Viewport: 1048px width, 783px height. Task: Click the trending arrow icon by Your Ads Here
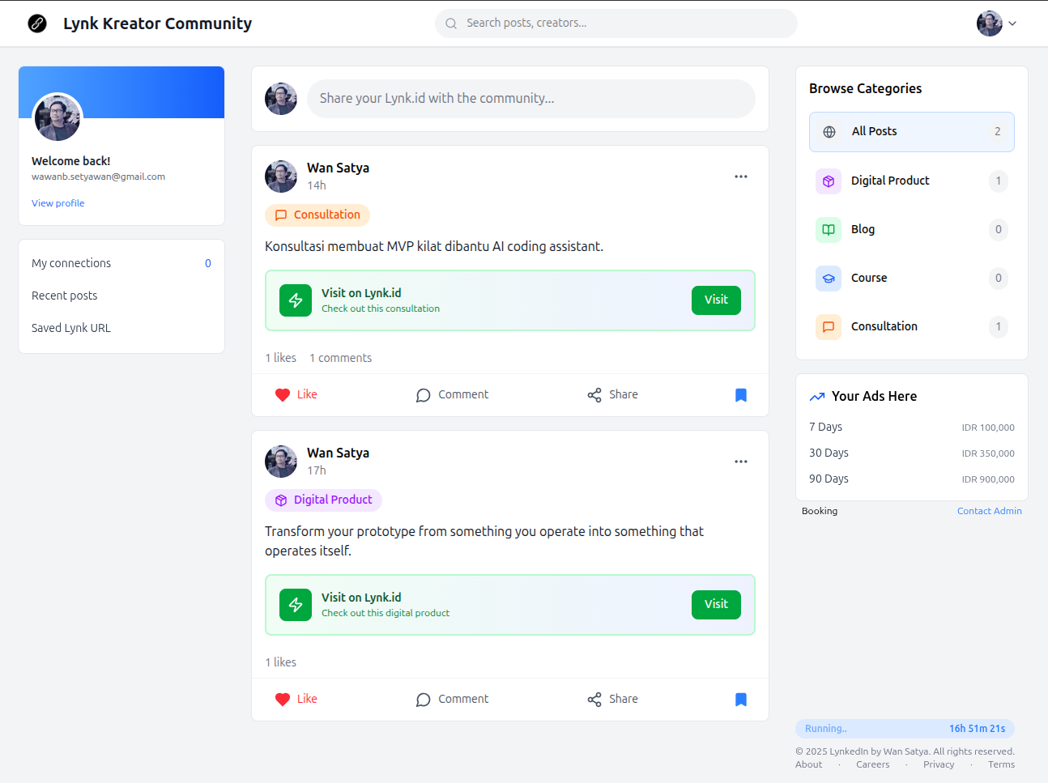817,397
